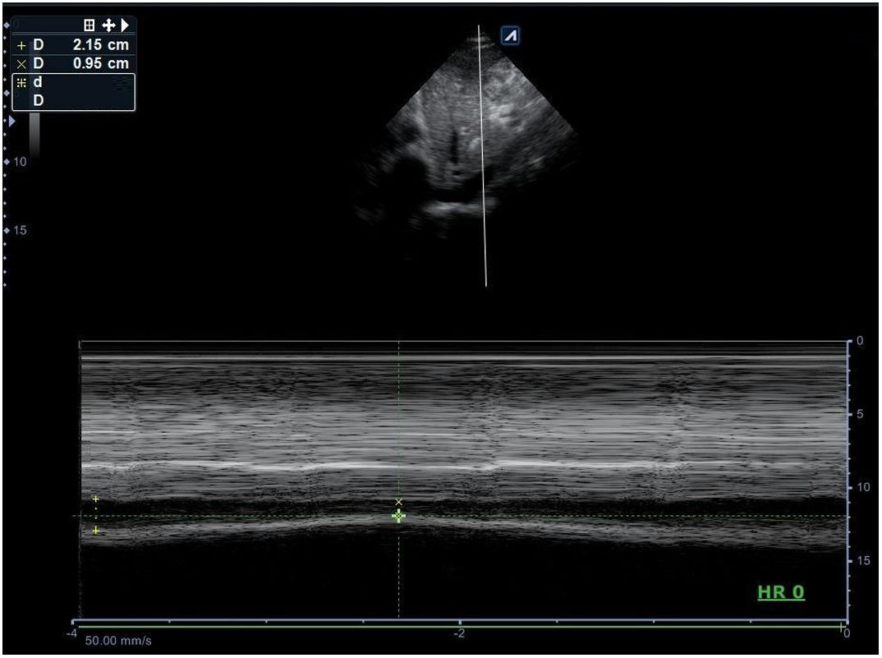
Task: Click the white X caliper marker
Action: point(399,501)
